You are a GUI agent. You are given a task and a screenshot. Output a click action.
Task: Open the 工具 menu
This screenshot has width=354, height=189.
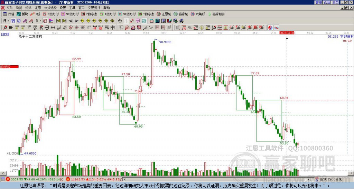pos(72,8)
